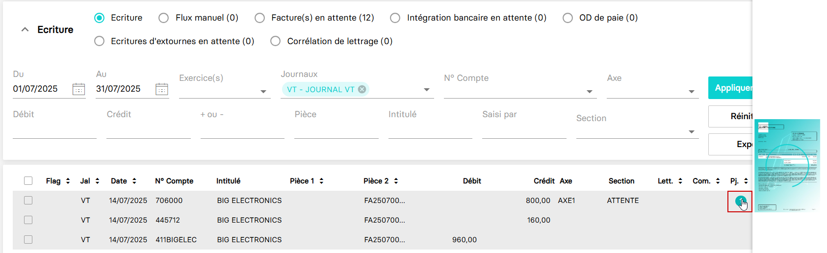Open the Au date calendar picker
This screenshot has width=827, height=253.
161,89
